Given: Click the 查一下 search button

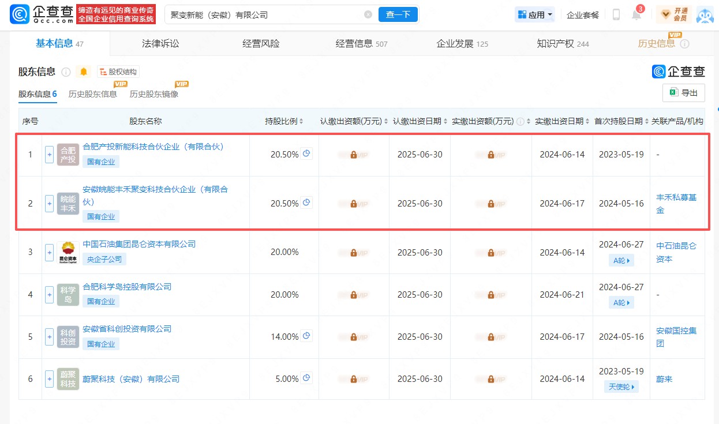Looking at the screenshot, I should (398, 15).
